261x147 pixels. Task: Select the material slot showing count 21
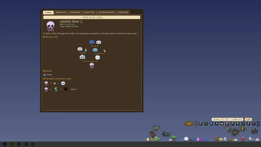click(x=243, y=124)
